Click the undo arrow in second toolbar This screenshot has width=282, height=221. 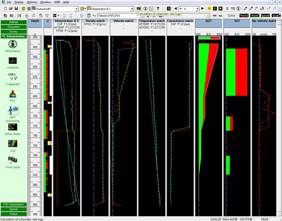click(x=64, y=16)
